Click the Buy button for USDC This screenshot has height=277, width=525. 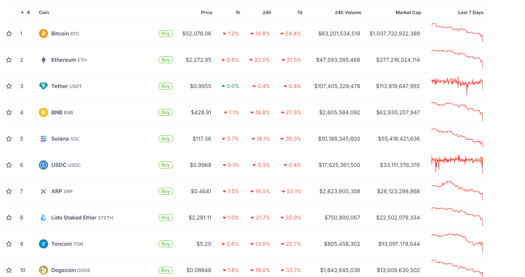(166, 165)
